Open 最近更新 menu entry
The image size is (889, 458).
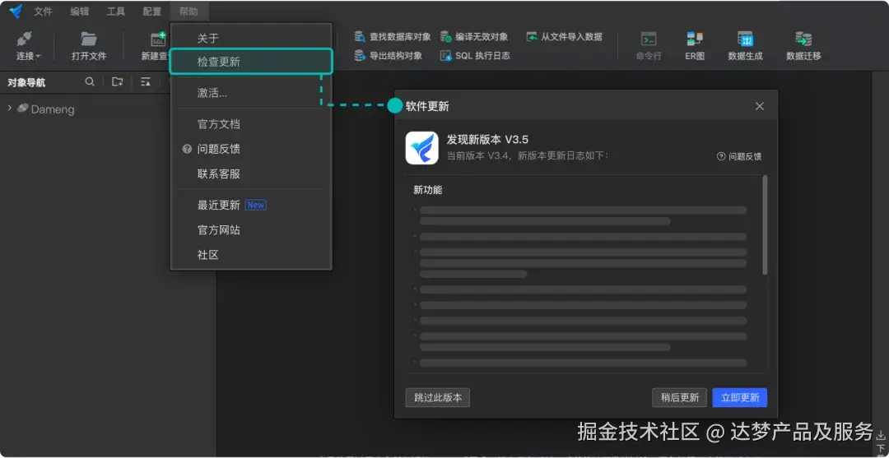click(x=251, y=205)
